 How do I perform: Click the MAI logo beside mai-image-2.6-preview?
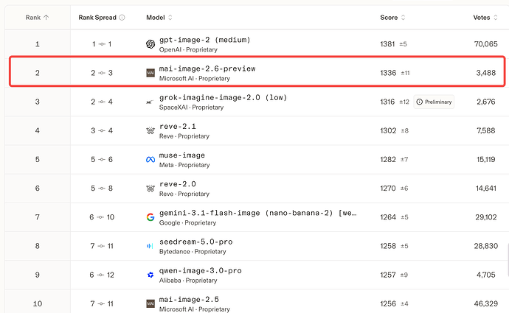tap(150, 73)
